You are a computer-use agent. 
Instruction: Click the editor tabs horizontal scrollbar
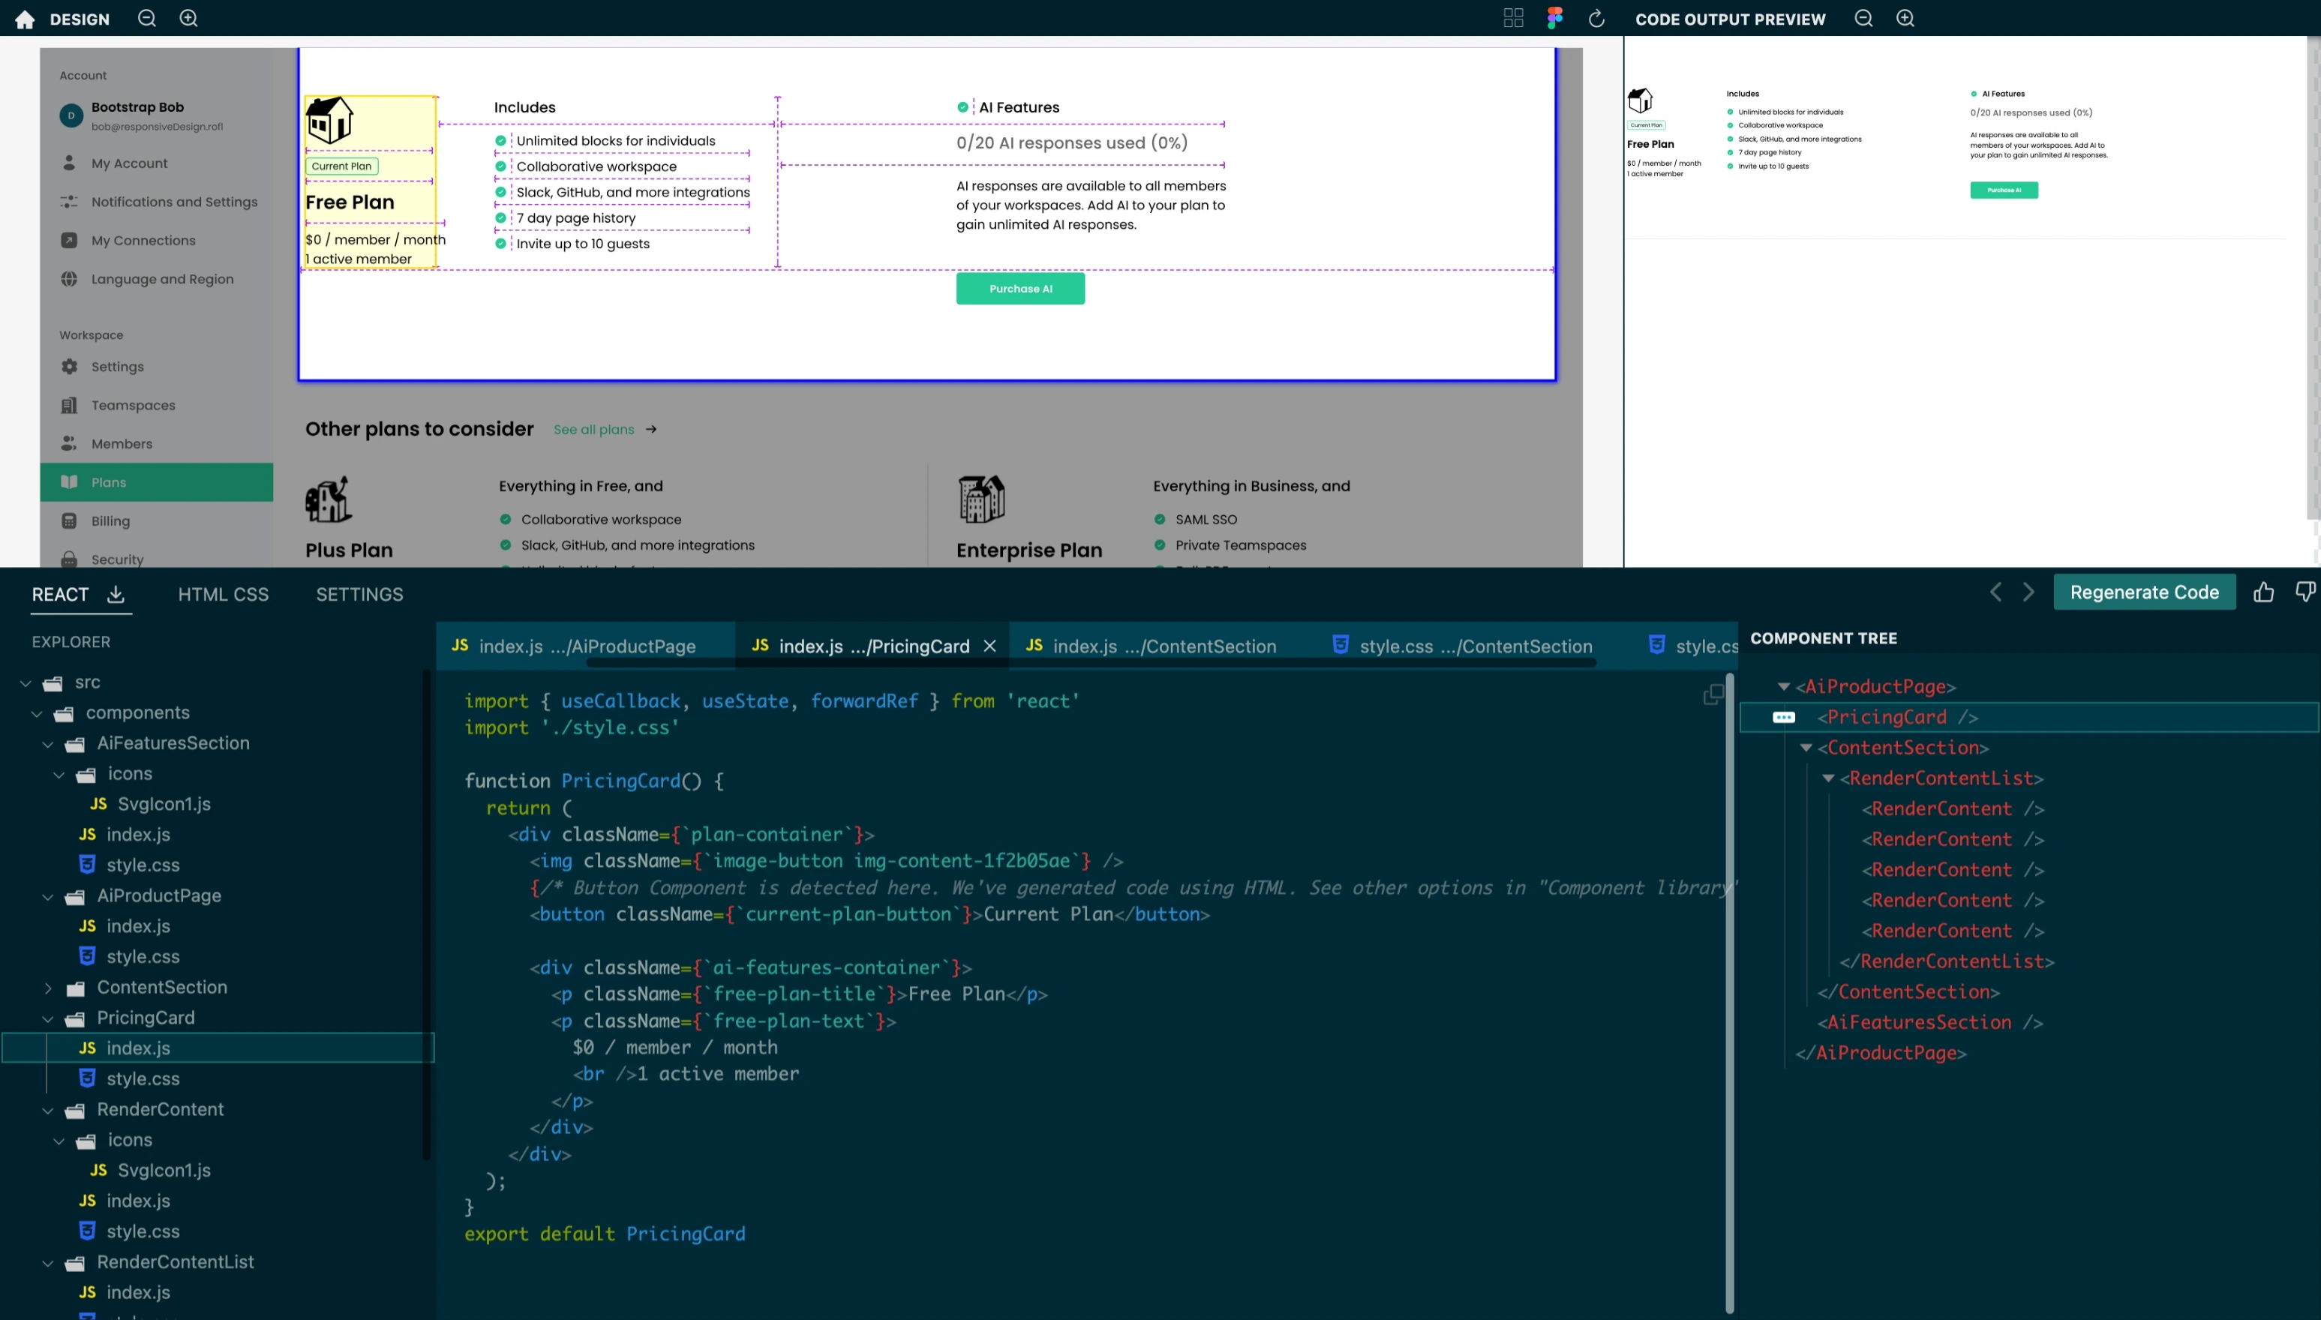[x=1091, y=663]
